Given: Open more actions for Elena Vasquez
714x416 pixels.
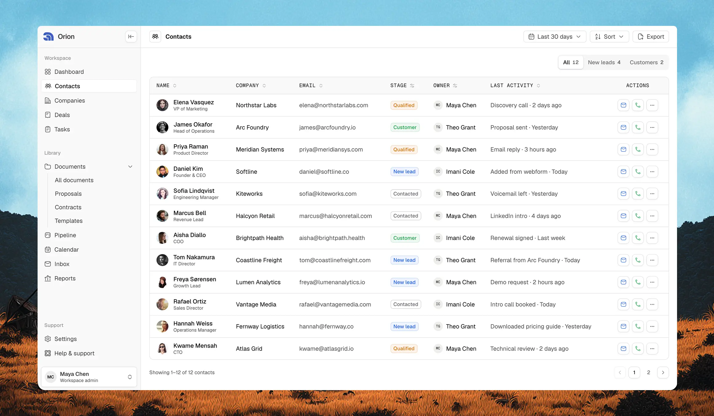Looking at the screenshot, I should click(x=652, y=105).
